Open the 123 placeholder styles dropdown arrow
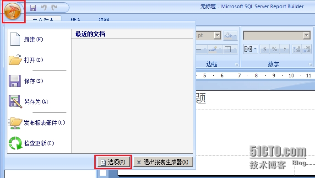 (255, 49)
